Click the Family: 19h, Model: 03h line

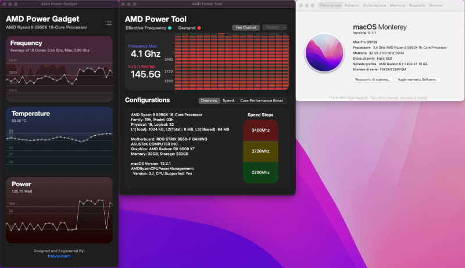tap(152, 119)
